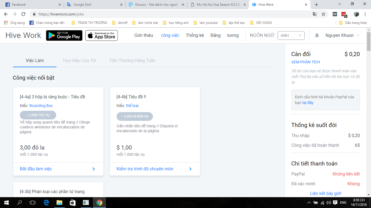Open the NGÔN NGỮ language dropdown
The height and width of the screenshot is (208, 371).
pyautogui.click(x=291, y=35)
